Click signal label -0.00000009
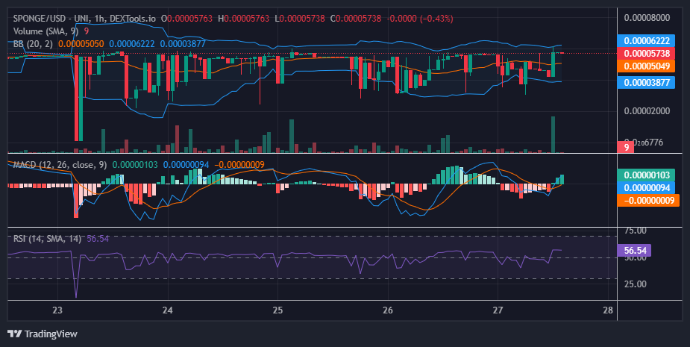This screenshot has height=347, width=690. [x=648, y=200]
